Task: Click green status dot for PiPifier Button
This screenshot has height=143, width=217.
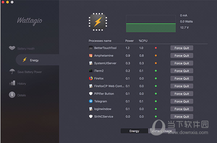Action: (156, 94)
